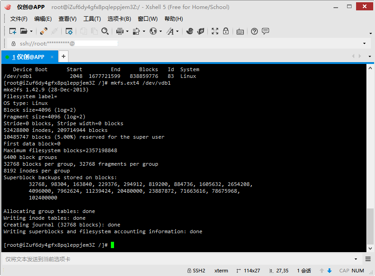Expand the compose bar target dropdown
This screenshot has height=276, width=375.
click(356, 259)
